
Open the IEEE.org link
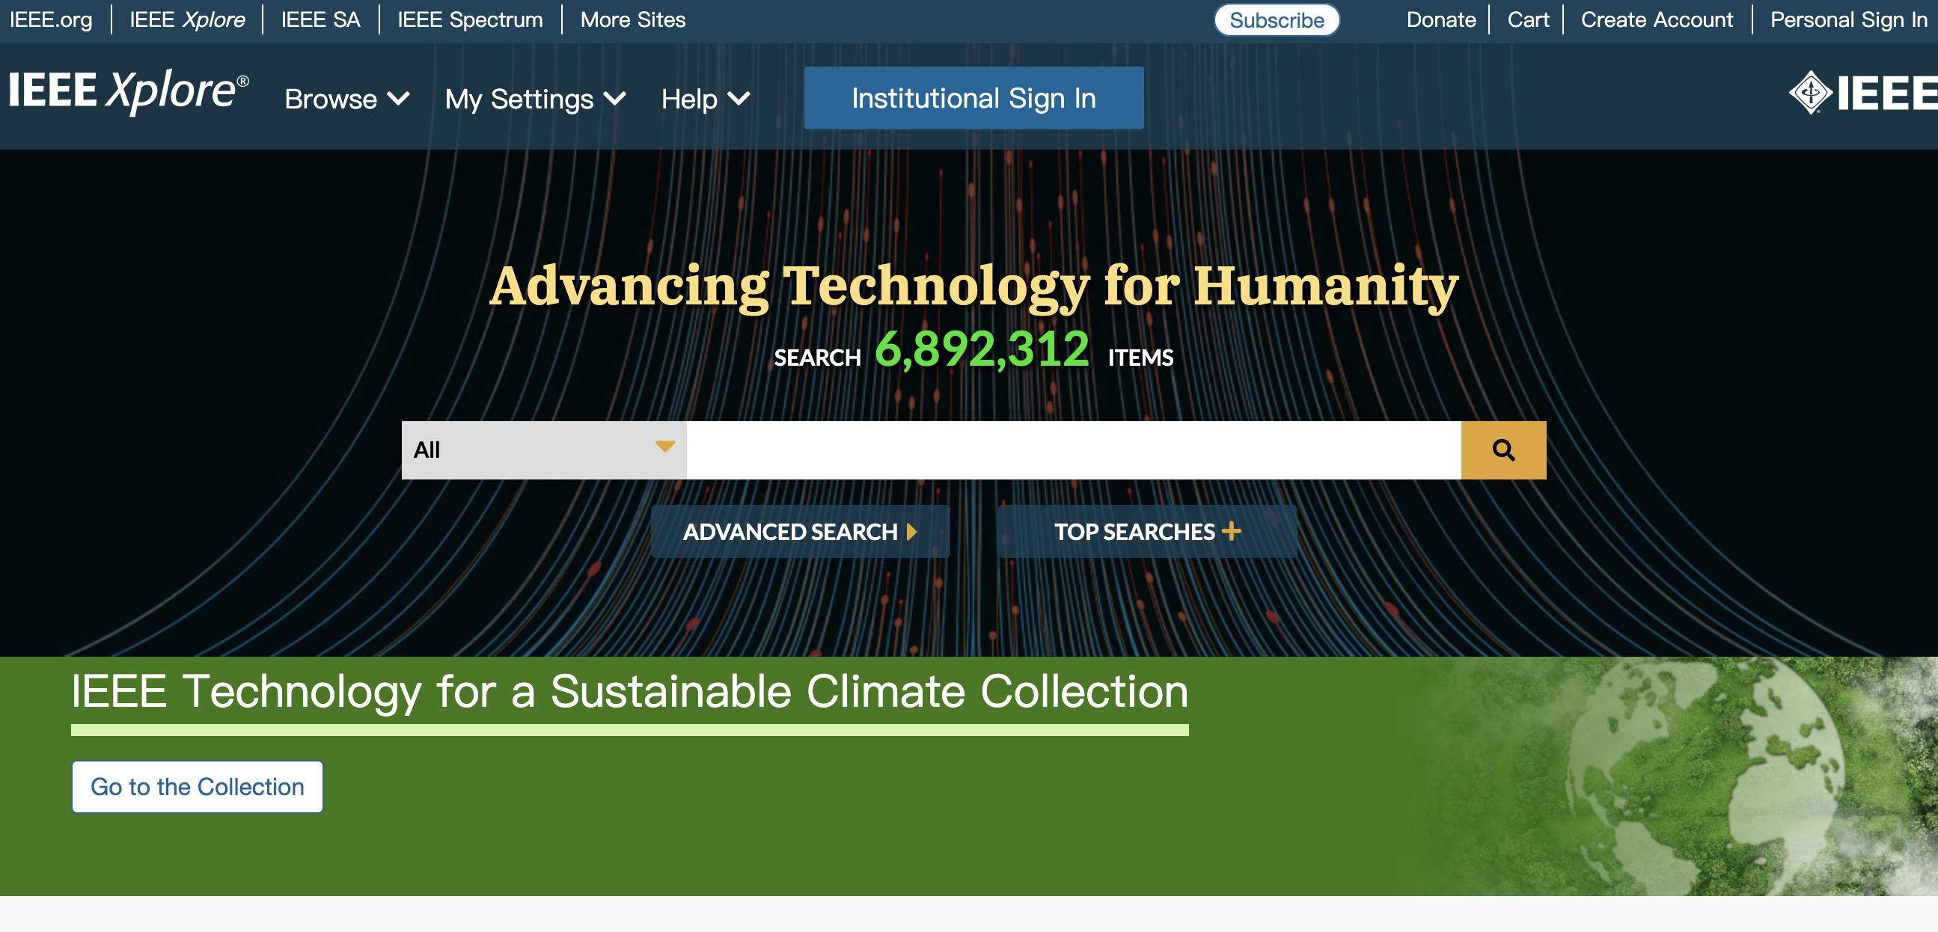pyautogui.click(x=51, y=19)
